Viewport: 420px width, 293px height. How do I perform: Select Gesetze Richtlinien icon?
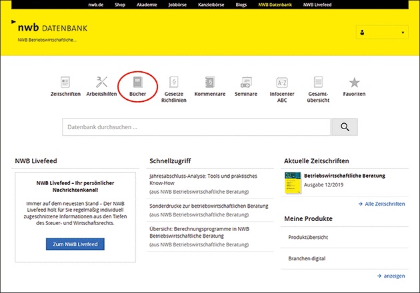[x=174, y=83]
